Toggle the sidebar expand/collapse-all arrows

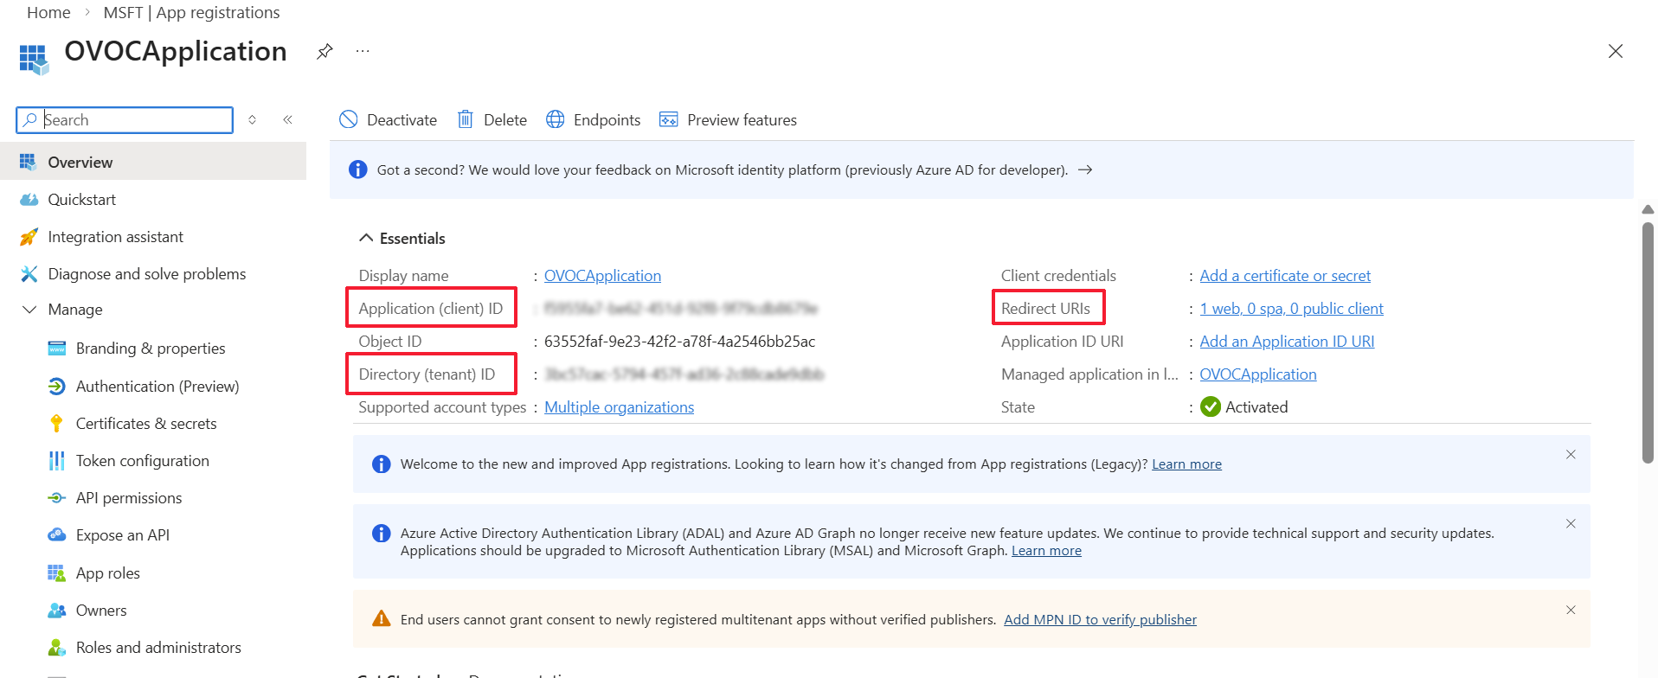(252, 119)
